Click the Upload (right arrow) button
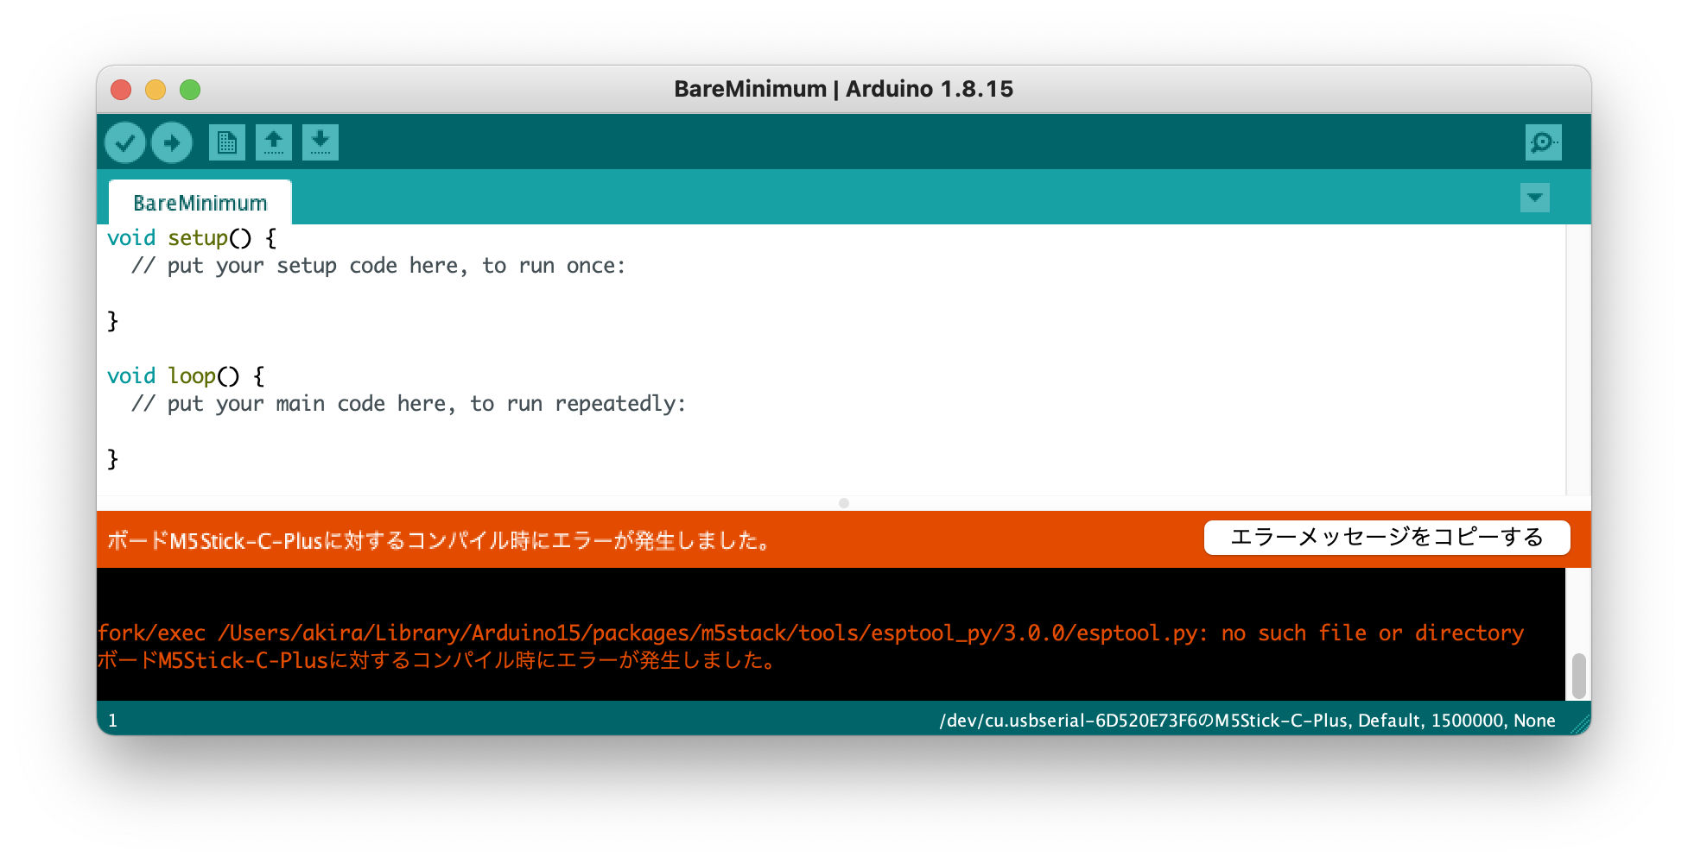The height and width of the screenshot is (863, 1688). (172, 142)
